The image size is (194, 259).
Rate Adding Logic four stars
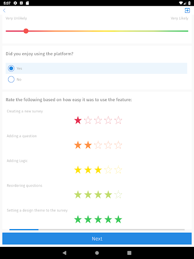click(108, 170)
